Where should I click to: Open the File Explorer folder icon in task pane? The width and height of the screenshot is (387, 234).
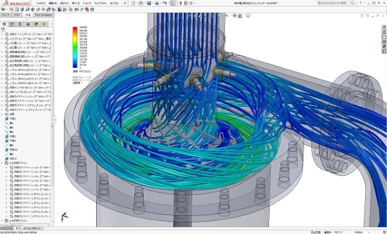[x=384, y=37]
